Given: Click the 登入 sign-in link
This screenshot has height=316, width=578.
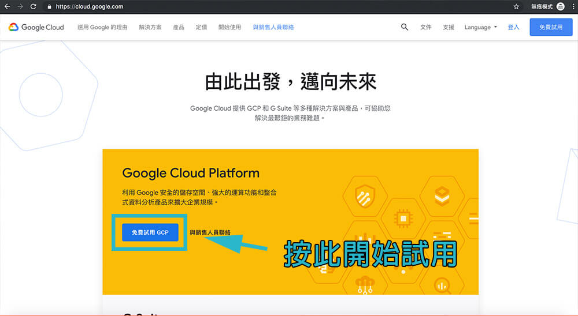Looking at the screenshot, I should point(513,27).
